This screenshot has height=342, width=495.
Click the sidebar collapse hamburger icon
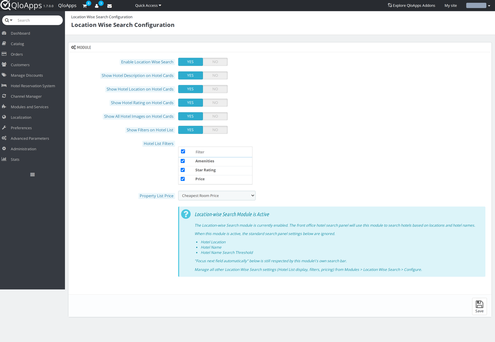point(33,175)
